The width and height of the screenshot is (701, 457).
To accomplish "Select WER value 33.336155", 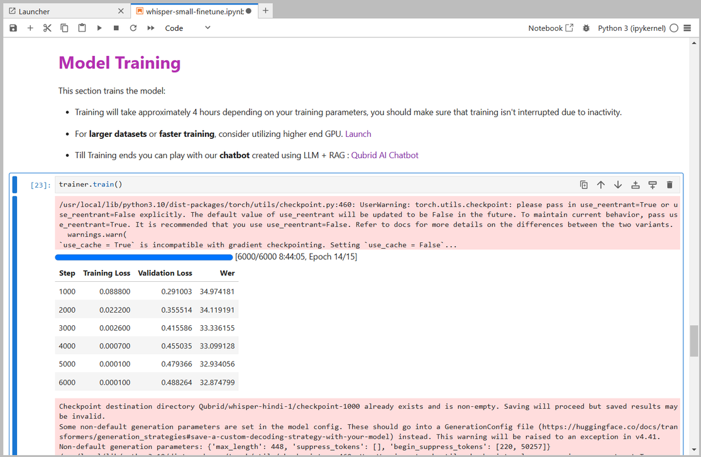I will click(218, 328).
